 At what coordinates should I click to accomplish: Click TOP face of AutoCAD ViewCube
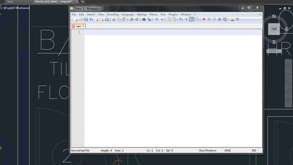pyautogui.click(x=274, y=29)
